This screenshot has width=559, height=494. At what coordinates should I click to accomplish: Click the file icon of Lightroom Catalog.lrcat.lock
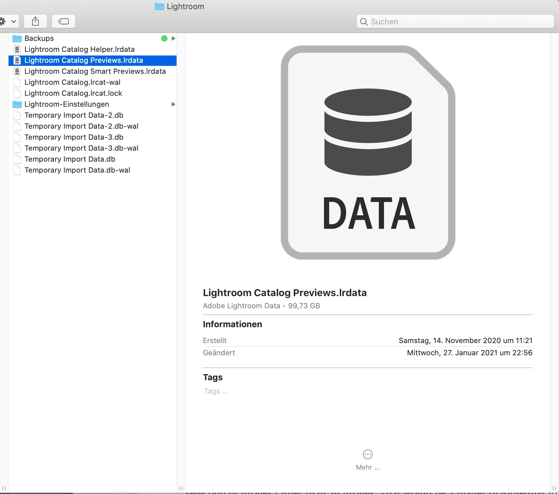pos(17,93)
